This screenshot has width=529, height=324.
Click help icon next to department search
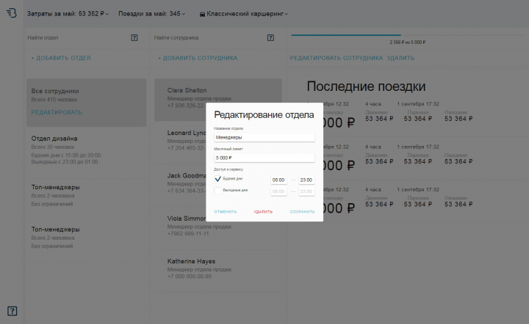click(134, 37)
